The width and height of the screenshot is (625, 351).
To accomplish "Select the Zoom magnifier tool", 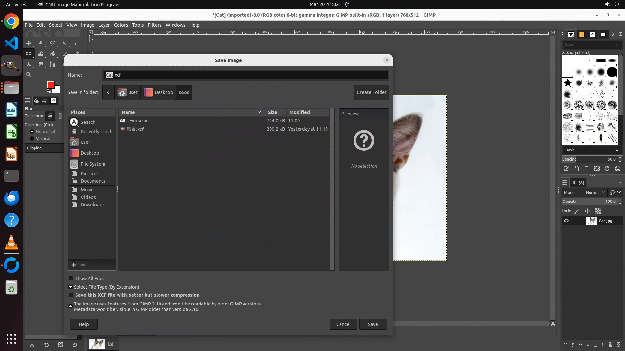I will (x=29, y=75).
